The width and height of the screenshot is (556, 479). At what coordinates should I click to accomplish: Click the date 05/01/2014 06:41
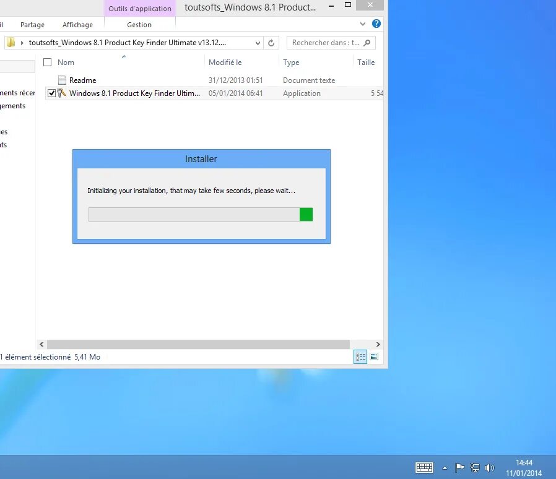click(235, 93)
